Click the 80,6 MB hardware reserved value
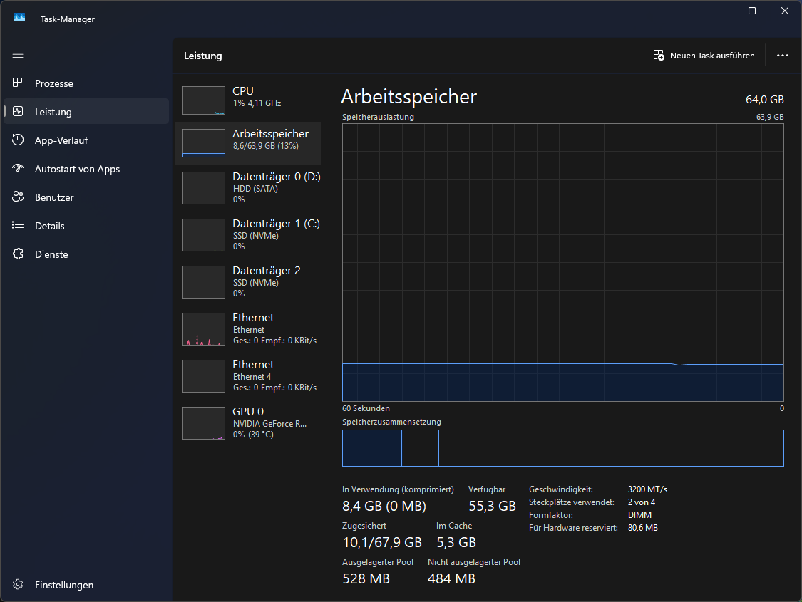 point(643,527)
